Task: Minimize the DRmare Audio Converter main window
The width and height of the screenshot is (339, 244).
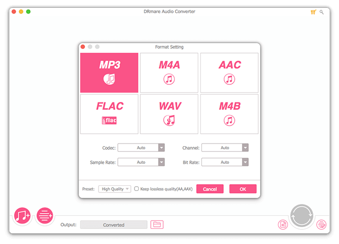Action: (21, 11)
